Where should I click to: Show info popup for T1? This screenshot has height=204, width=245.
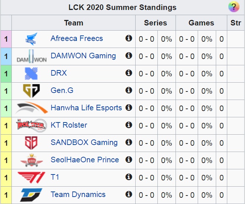pyautogui.click(x=129, y=177)
